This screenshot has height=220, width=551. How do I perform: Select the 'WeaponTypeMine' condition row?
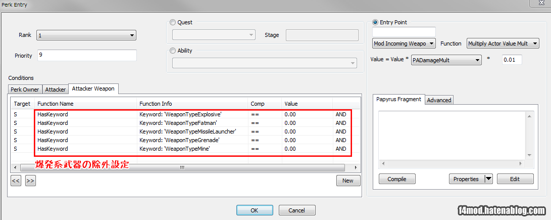tap(185, 149)
